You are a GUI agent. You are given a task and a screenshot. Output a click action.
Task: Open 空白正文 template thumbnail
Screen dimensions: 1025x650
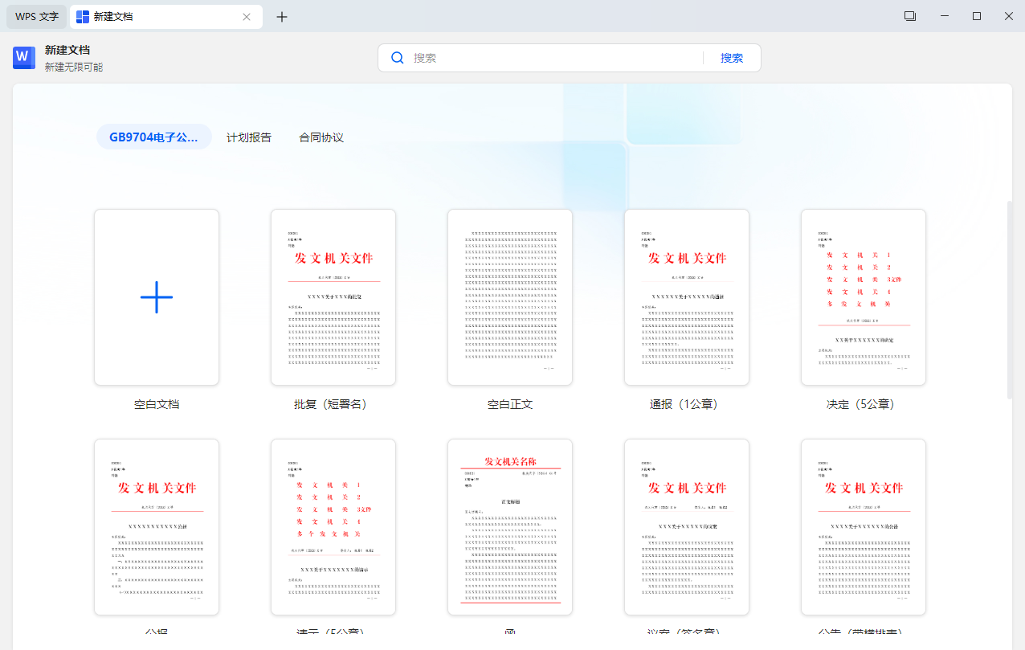(510, 297)
